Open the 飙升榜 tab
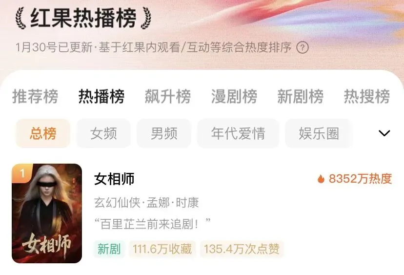The image size is (404, 275). click(168, 97)
